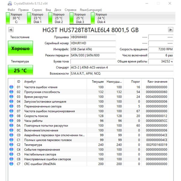
Task: Go to next disk with right arrow
Action: click(171, 30)
